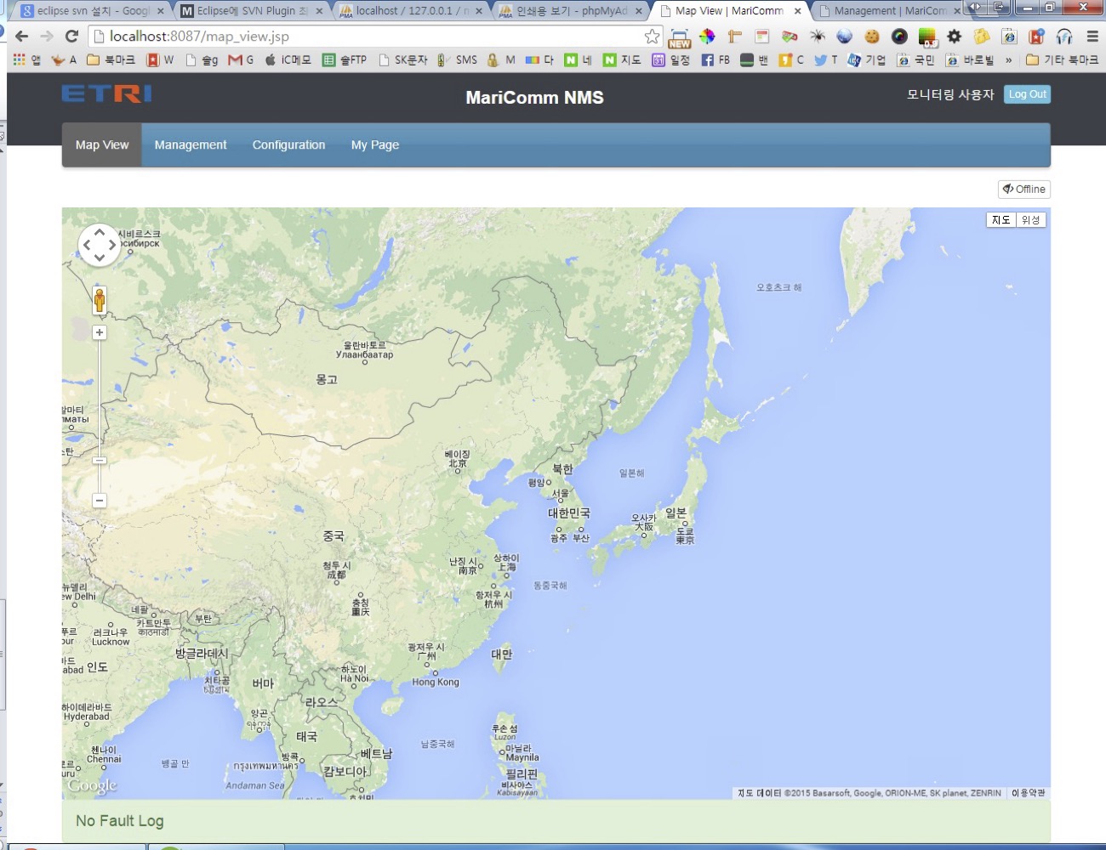Open the browser bookmark star icon

(651, 37)
